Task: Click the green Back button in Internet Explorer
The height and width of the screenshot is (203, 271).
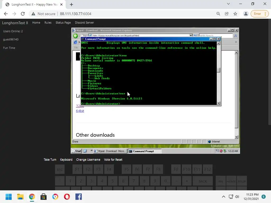Action: [x=75, y=36]
